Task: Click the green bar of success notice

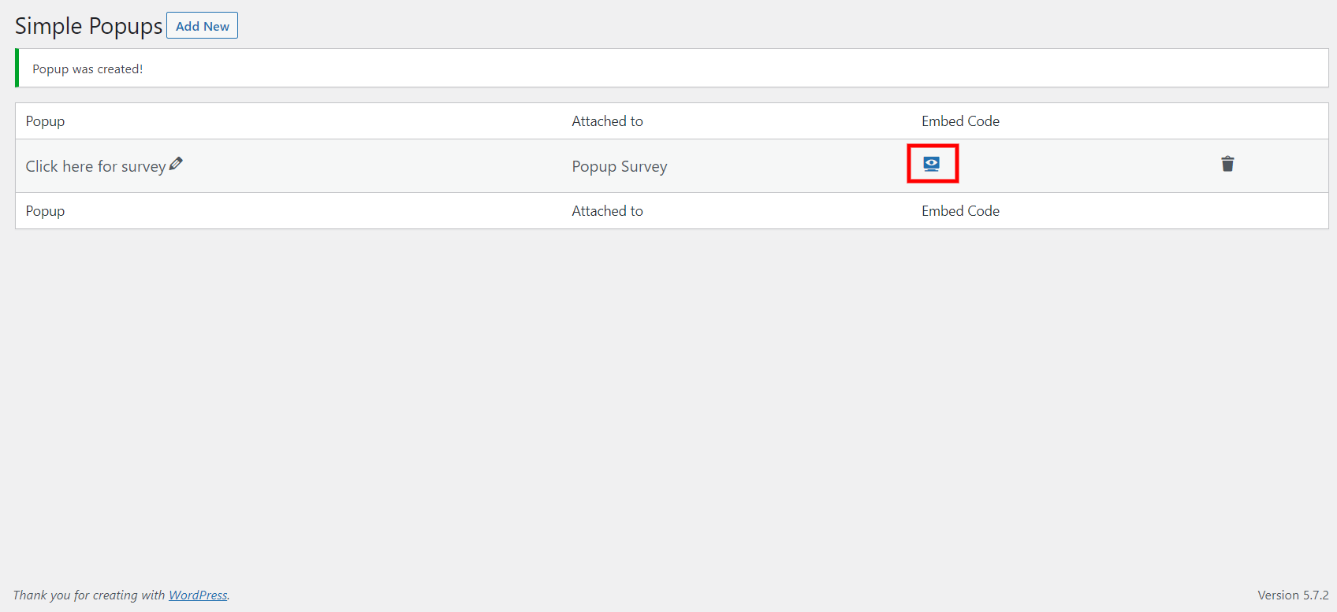Action: (x=17, y=68)
